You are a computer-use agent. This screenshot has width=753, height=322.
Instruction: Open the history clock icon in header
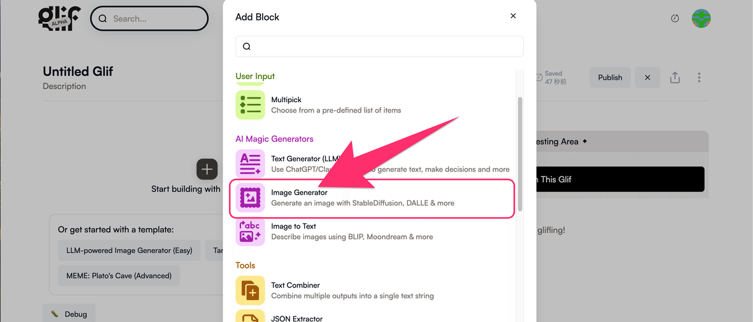tap(675, 19)
